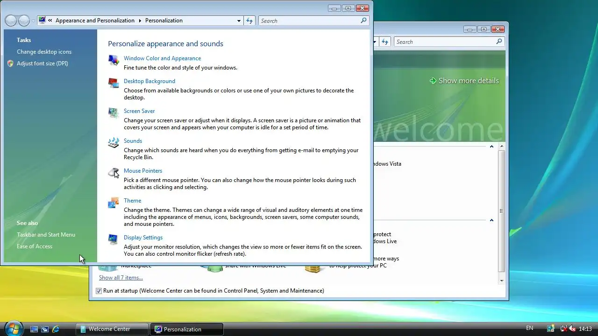Click the Refresh button in Welcome Center window
This screenshot has height=336, width=598.
point(385,42)
